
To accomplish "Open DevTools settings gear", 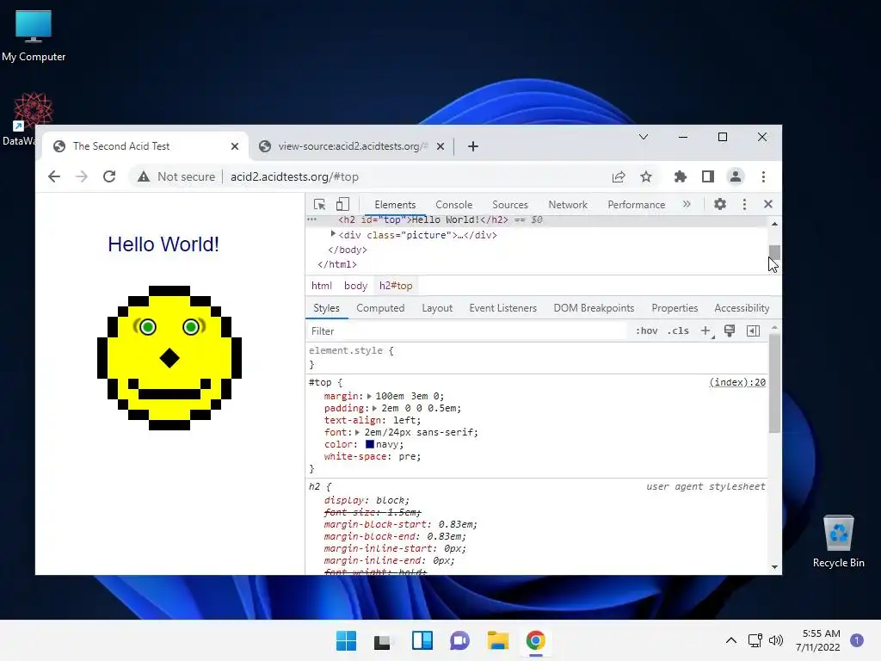I will 720,204.
